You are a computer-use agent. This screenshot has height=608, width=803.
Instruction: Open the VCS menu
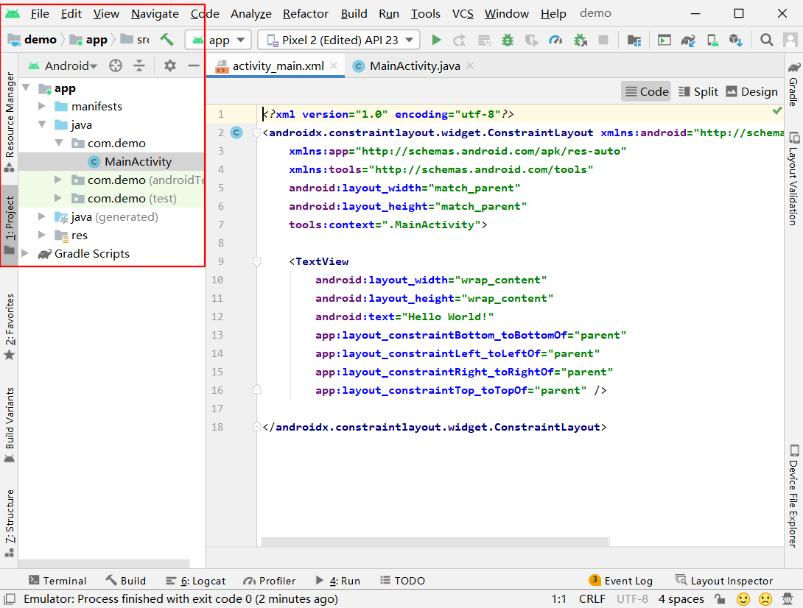tap(463, 13)
